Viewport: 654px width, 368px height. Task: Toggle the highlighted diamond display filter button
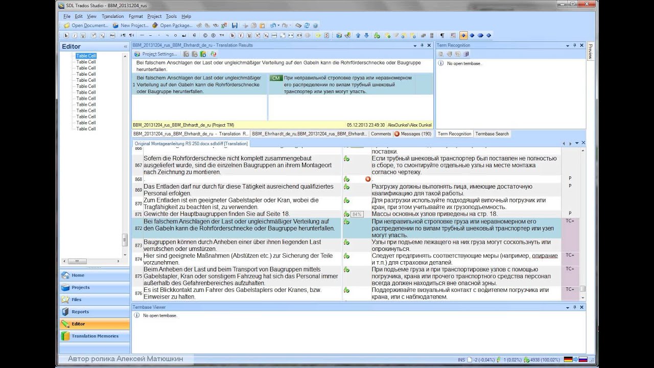pos(463,36)
